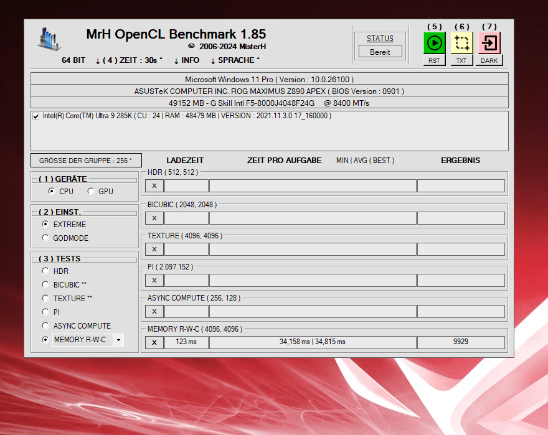Click the x button in MEMORY R-W-C row
Viewport: 548px width, 435px height.
[154, 342]
